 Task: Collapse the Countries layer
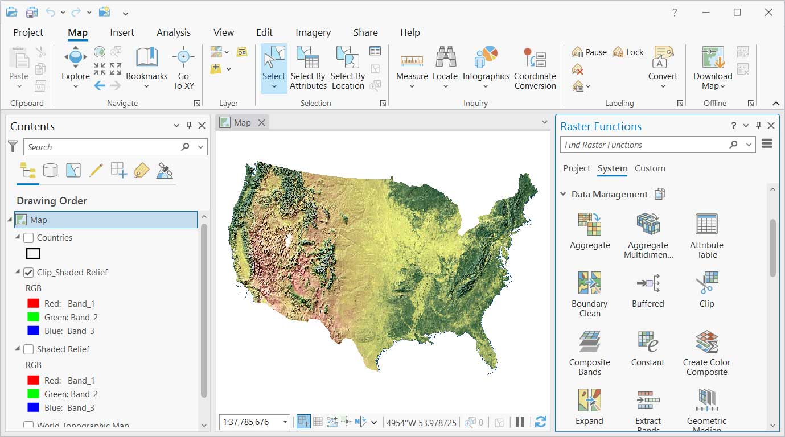coord(18,237)
